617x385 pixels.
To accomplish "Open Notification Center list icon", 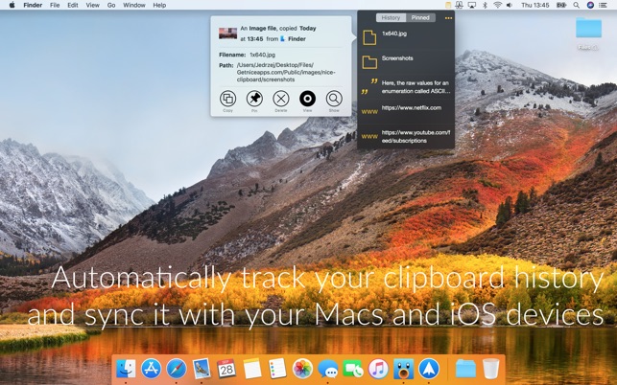I will click(x=603, y=5).
